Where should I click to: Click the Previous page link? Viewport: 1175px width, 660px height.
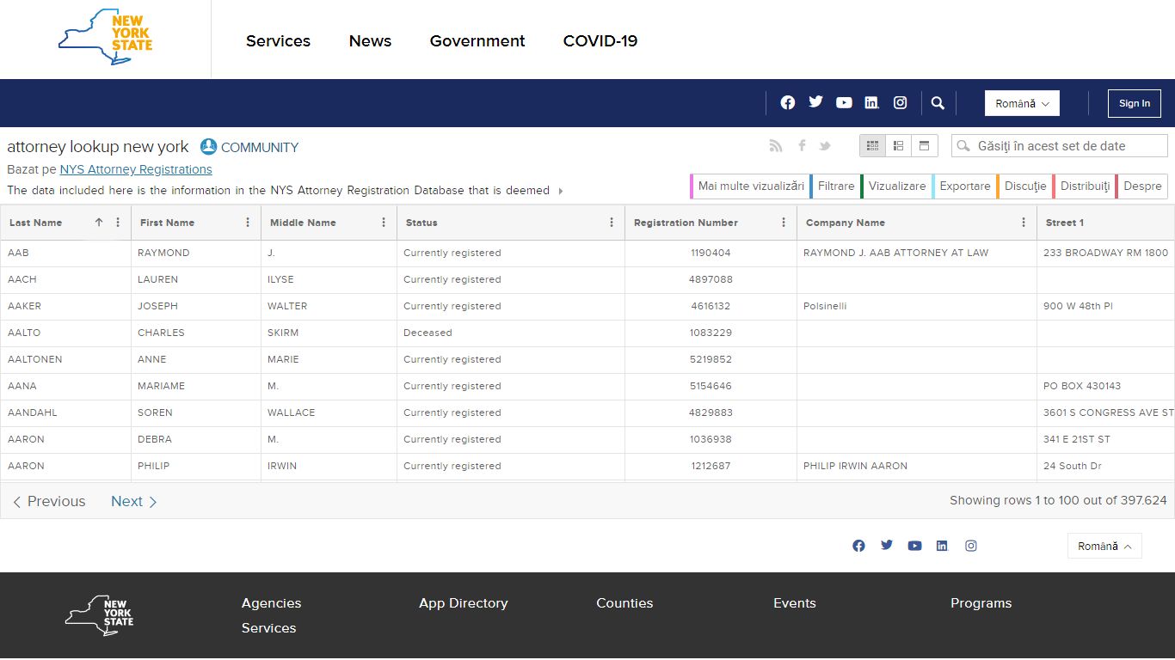point(49,501)
